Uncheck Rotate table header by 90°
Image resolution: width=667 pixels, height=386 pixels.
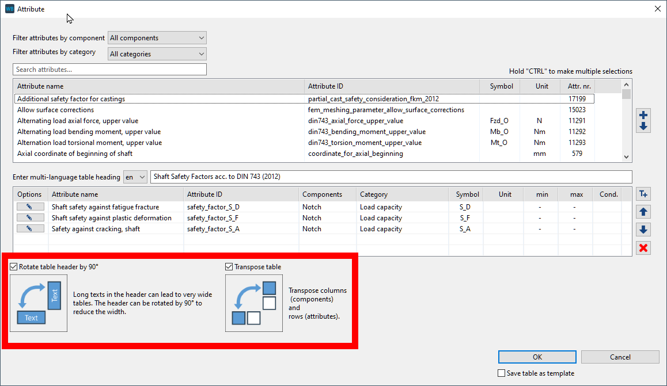14,267
